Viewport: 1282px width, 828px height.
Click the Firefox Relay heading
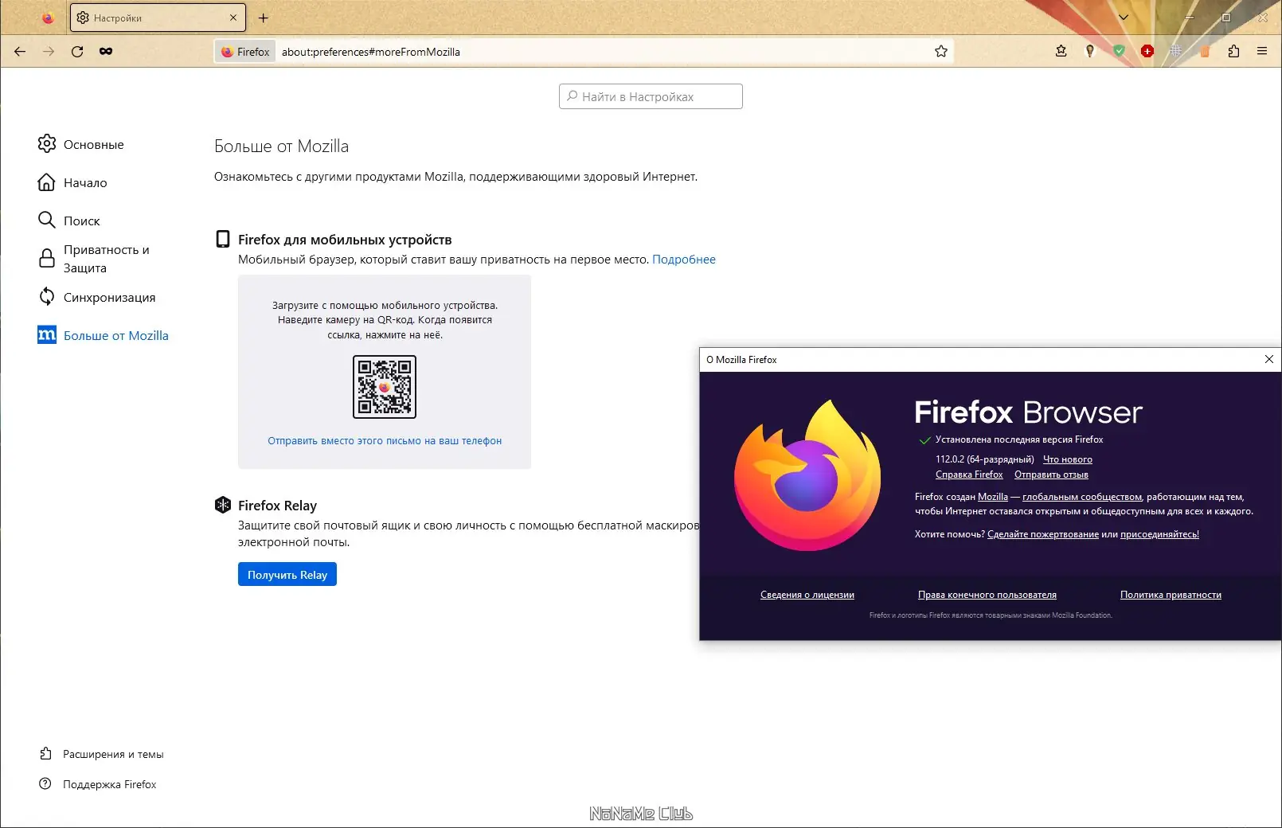(277, 506)
